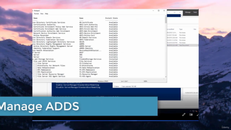Click 'Windows (CRLF)' in Notepad status bar
Viewport: 231px width, 130px height.
(x=103, y=81)
